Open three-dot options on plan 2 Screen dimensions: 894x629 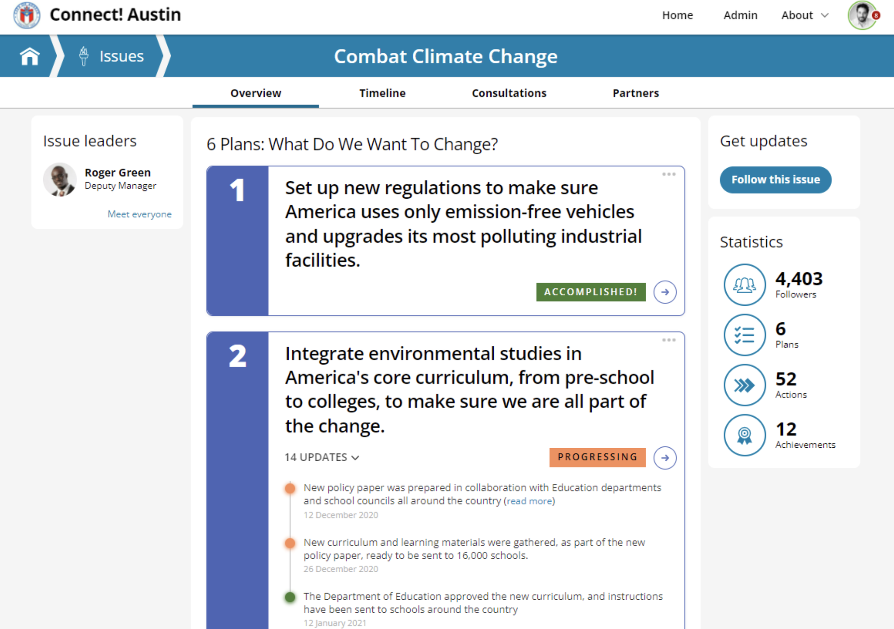pos(669,340)
